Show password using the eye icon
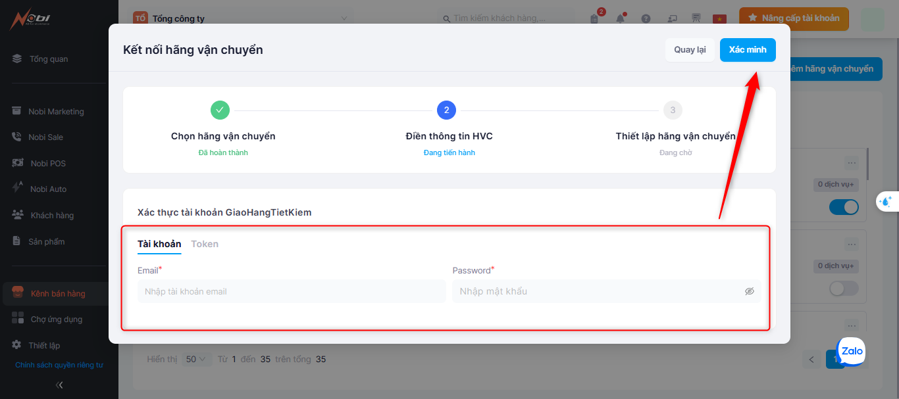 pyautogui.click(x=749, y=291)
